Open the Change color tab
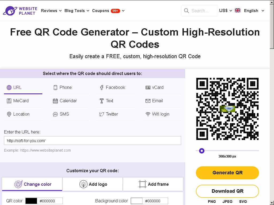This screenshot has height=205, width=274. [x=32, y=184]
